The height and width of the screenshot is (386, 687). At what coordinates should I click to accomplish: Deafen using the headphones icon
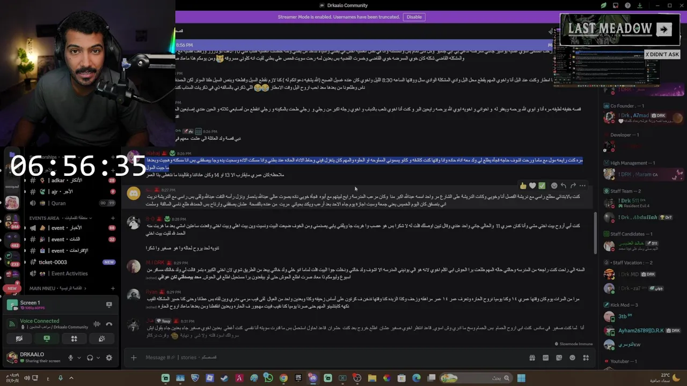pos(90,358)
